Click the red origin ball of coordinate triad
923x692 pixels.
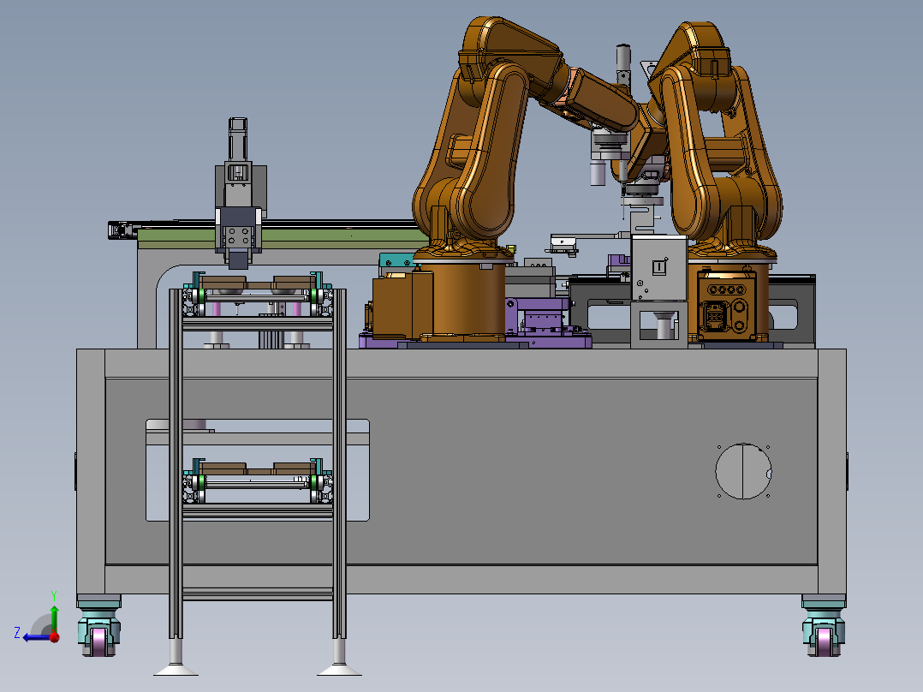click(55, 636)
